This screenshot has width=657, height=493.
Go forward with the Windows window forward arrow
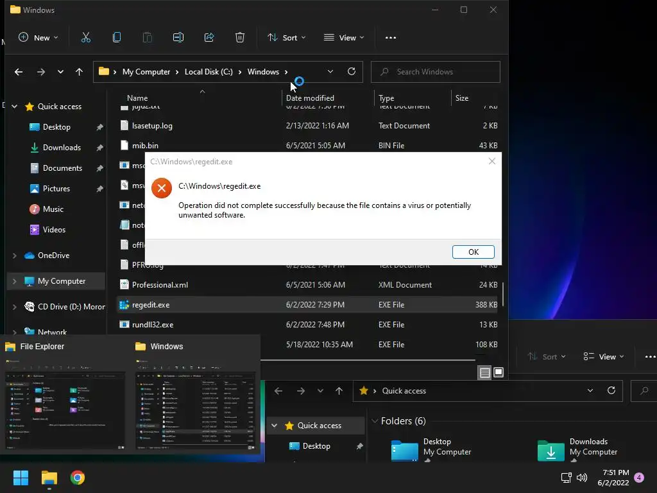click(40, 72)
